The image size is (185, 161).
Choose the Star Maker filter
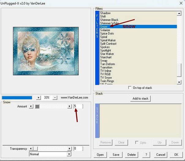point(107,54)
